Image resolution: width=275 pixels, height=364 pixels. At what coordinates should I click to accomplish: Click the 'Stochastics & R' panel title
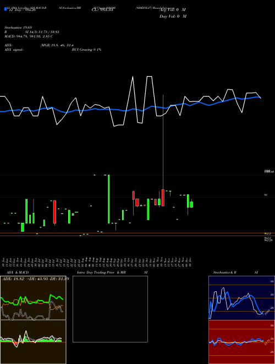[x=225, y=272]
